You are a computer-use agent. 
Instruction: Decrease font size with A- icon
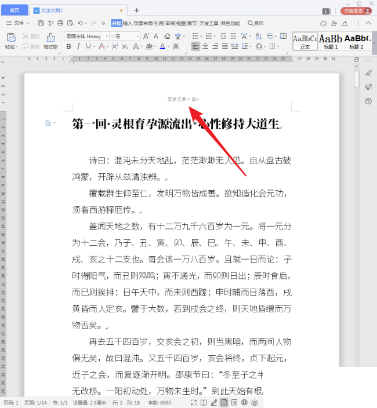pyautogui.click(x=156, y=36)
